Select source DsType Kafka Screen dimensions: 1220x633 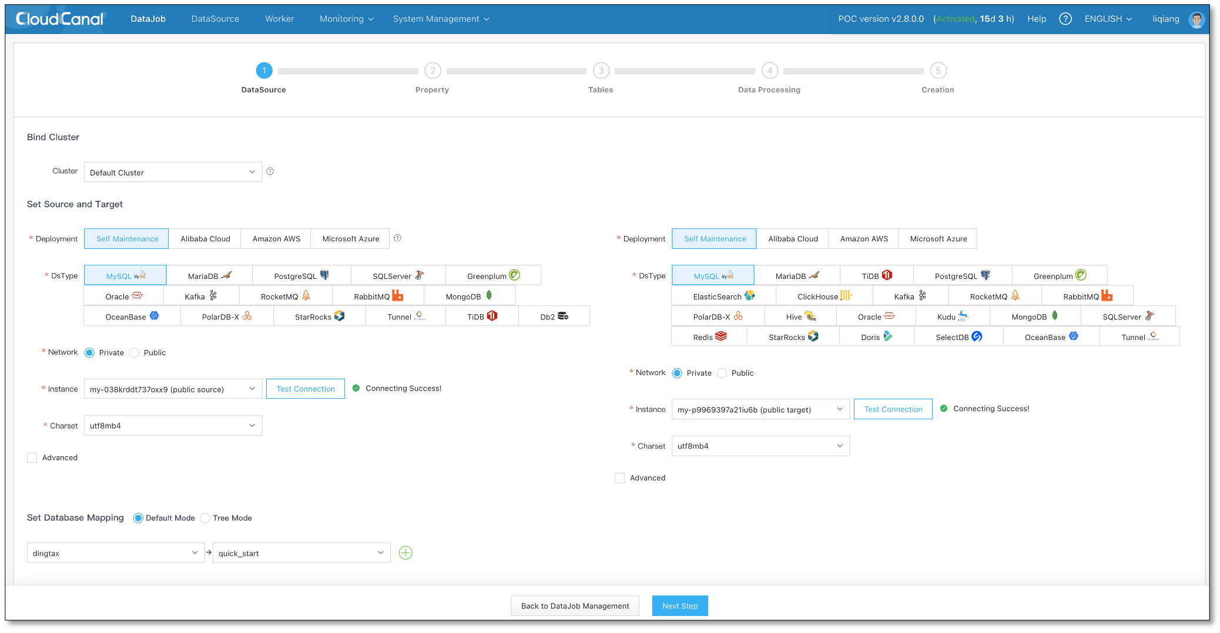201,296
